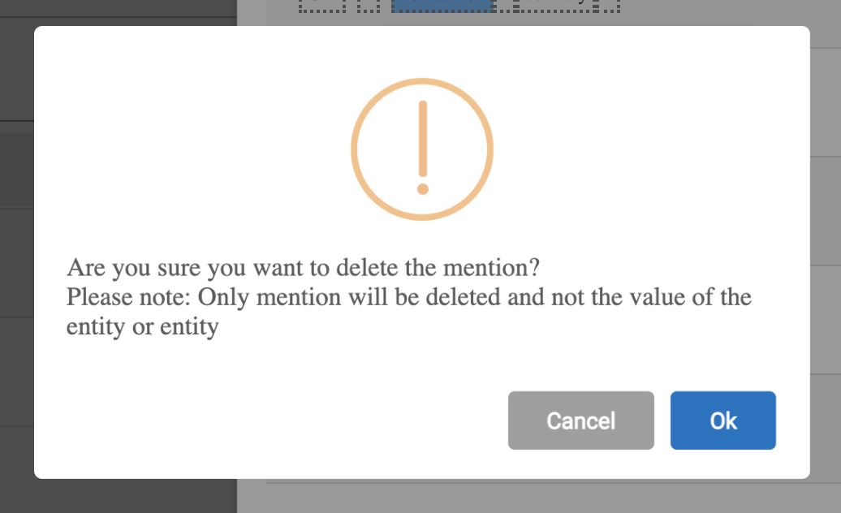Confirm deletion with the Ok button
The image size is (841, 513).
click(x=722, y=420)
